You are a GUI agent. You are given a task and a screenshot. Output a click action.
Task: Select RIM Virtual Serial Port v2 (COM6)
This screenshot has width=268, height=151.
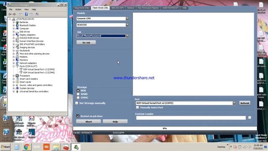pyautogui.click(x=39, y=73)
